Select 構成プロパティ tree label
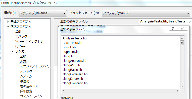The width and height of the screenshot is (192, 99). [21, 26]
